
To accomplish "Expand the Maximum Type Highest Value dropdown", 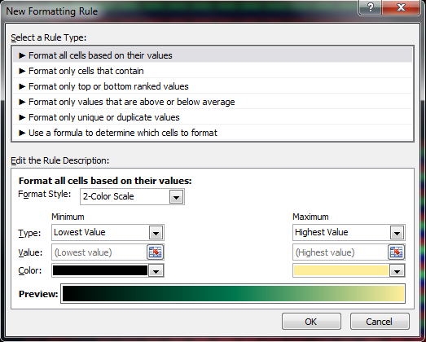I will point(397,233).
